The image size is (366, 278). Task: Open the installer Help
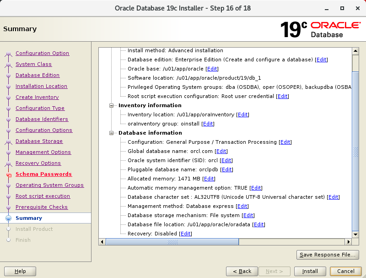[20, 271]
